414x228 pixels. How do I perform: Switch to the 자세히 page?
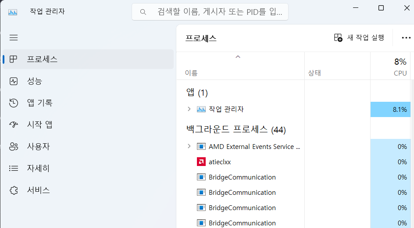(88, 168)
